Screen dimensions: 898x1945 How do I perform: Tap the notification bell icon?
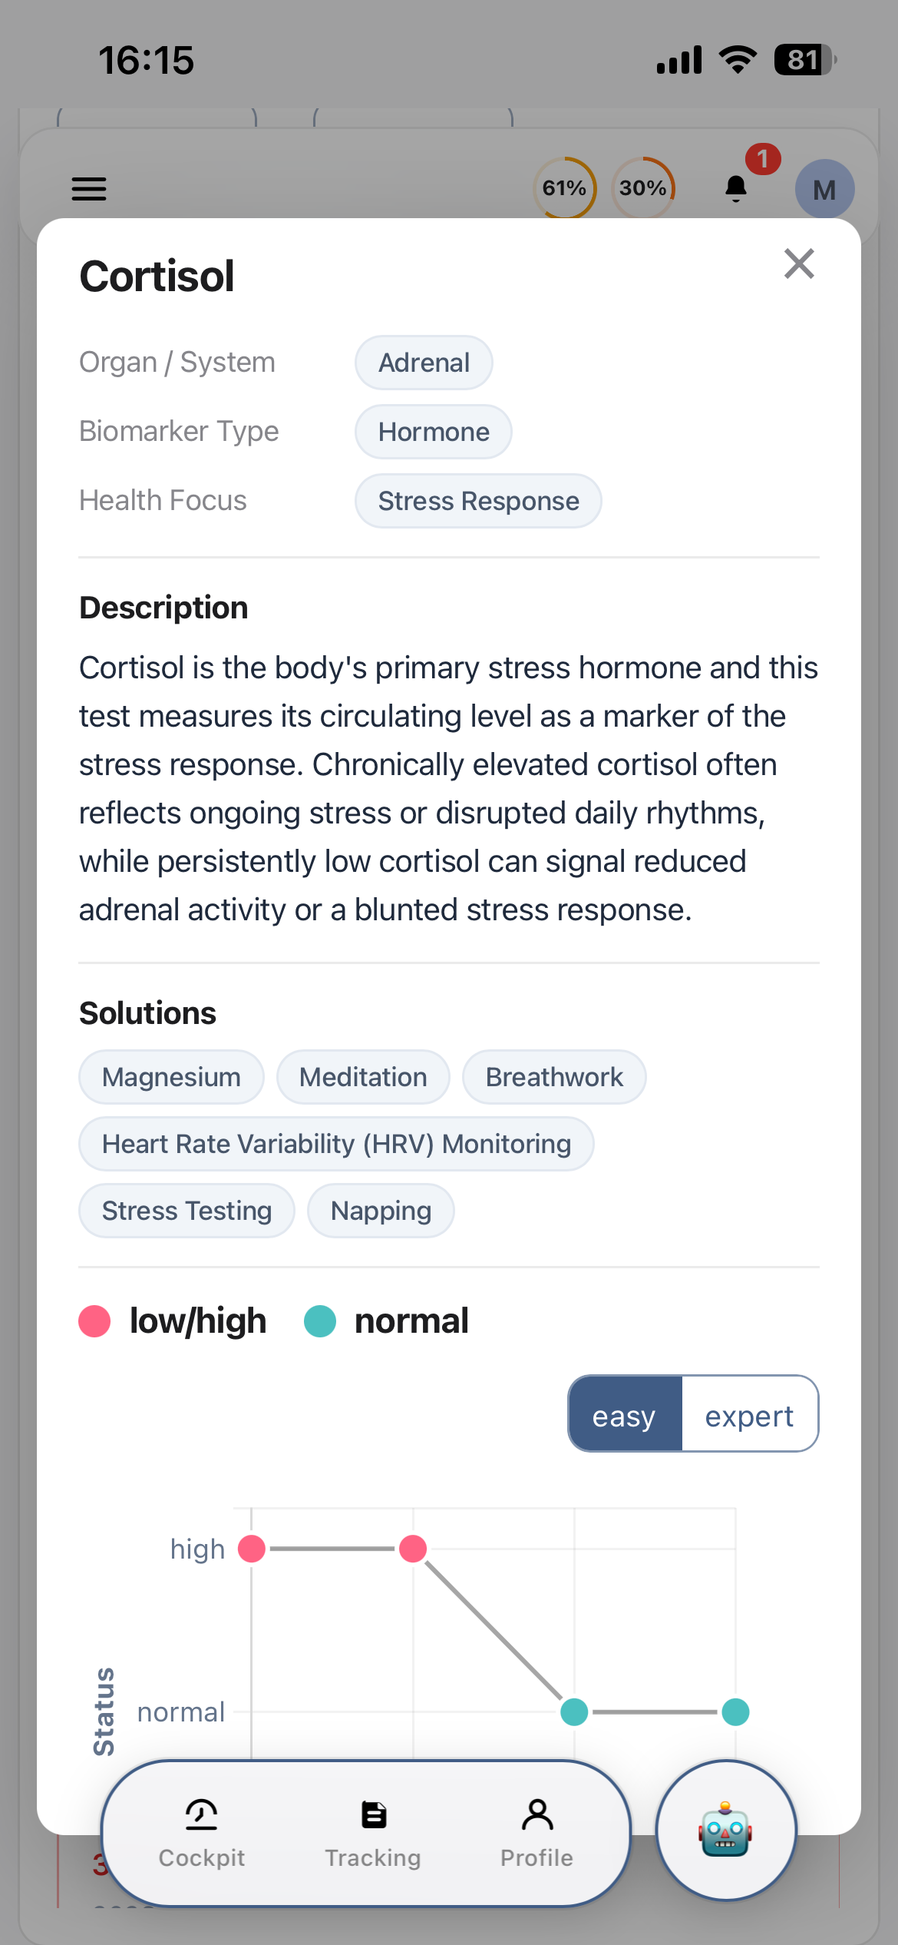736,188
